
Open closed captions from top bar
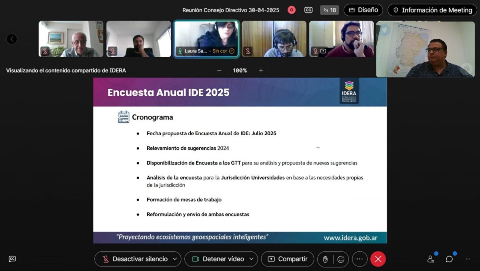click(x=308, y=10)
